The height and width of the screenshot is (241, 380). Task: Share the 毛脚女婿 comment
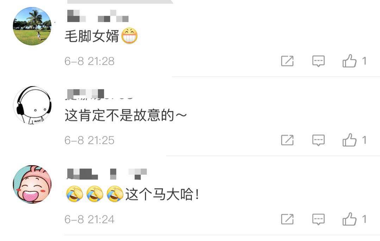point(287,61)
